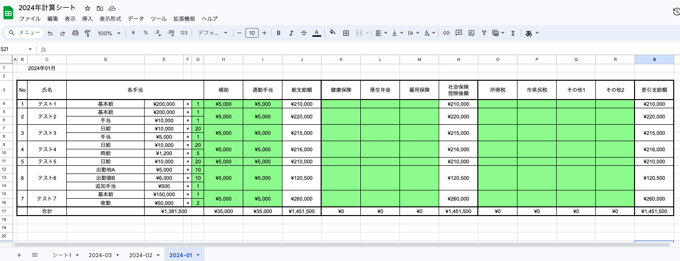Open the all sheets list icon
Screen dimensions: 680x261
click(x=35, y=255)
